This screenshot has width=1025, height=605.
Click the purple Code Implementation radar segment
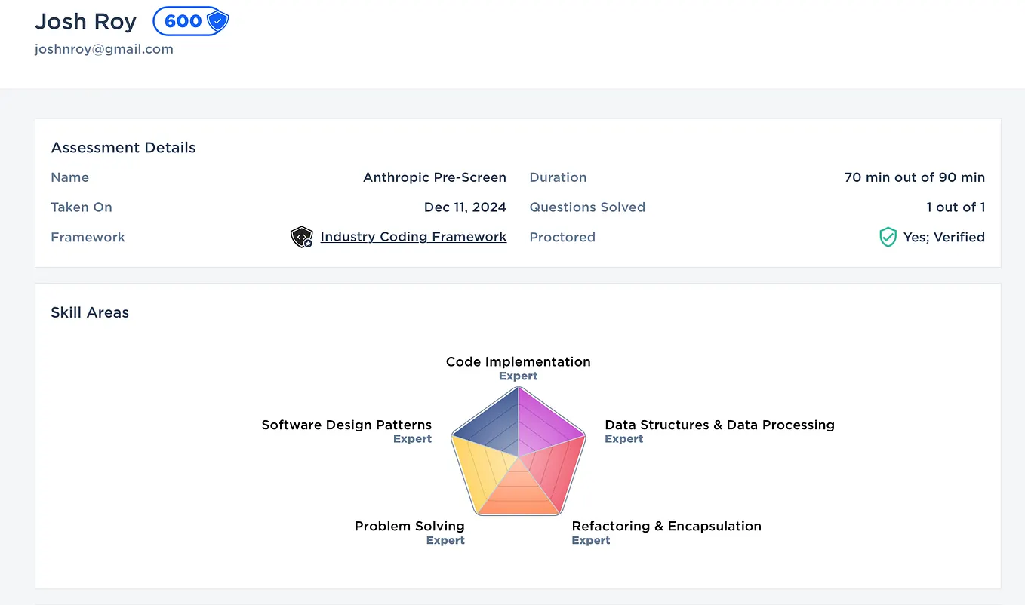tap(547, 422)
